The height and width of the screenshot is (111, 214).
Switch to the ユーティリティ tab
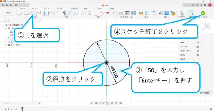(x=98, y=9)
